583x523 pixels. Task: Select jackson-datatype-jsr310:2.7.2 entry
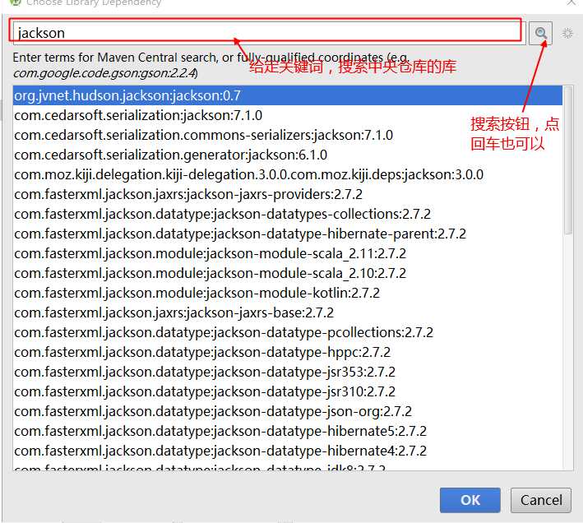288,391
